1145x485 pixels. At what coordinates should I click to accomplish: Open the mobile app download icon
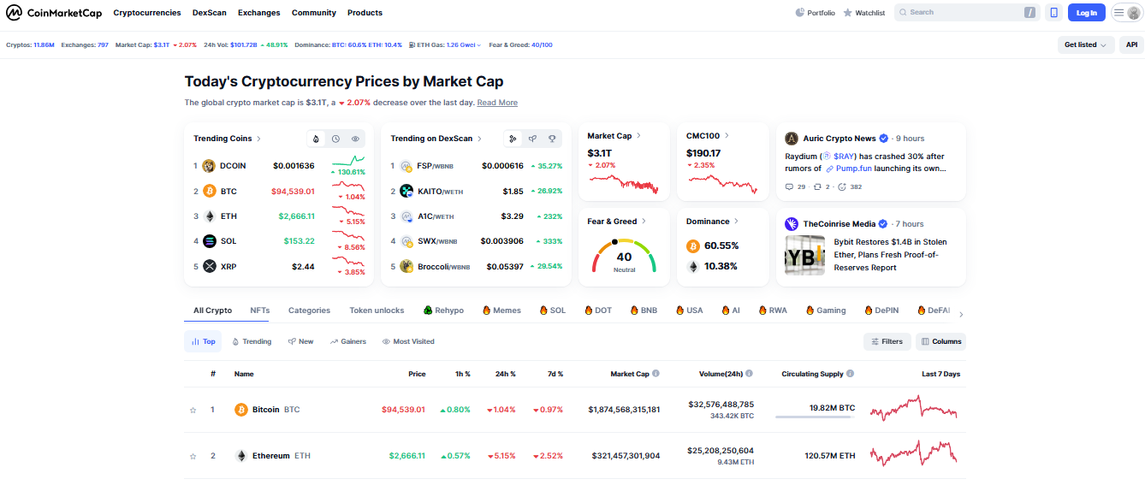pos(1053,13)
